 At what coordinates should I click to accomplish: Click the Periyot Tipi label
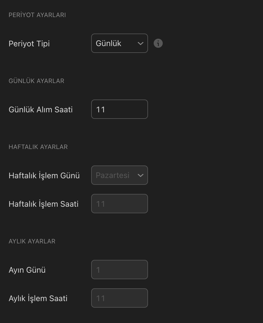29,44
